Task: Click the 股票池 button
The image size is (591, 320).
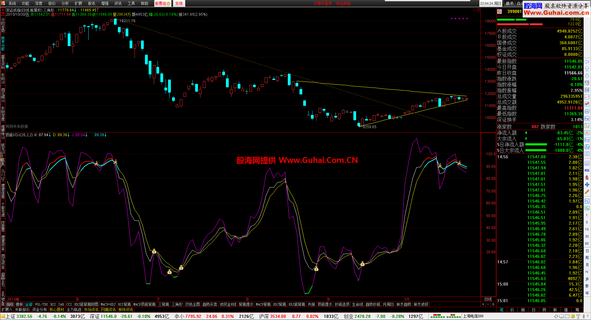Action: click(163, 3)
